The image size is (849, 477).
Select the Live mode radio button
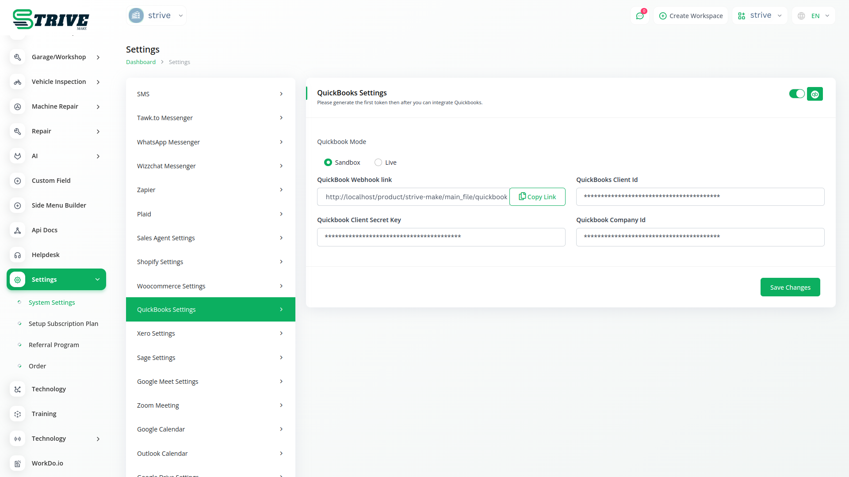pos(378,163)
